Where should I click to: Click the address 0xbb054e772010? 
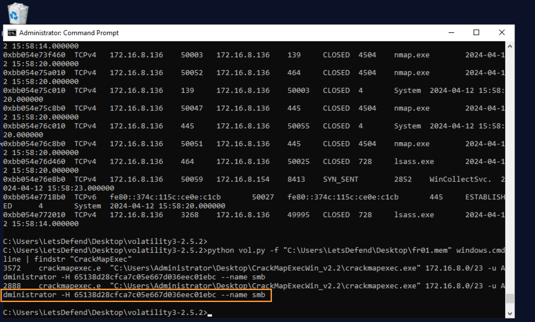[x=34, y=215]
